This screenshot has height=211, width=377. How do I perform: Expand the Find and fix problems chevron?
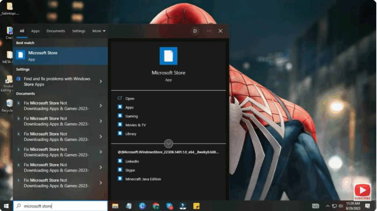(x=101, y=81)
